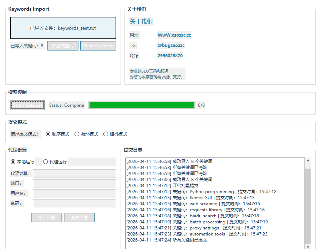
Task: Click the imported file keywords_test.txt box
Action: coord(63,28)
